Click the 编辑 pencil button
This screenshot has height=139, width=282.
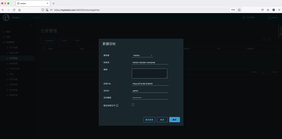[x=63, y=41]
